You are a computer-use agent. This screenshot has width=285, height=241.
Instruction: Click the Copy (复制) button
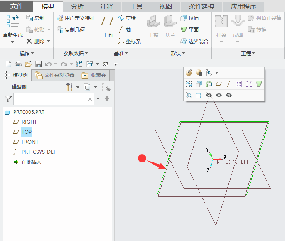[x=35, y=18]
